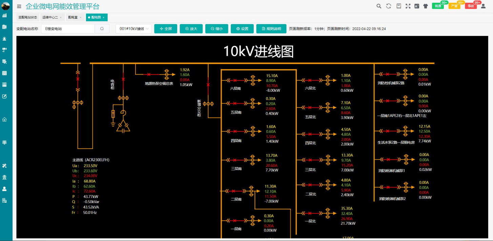
Task: Click the 六层南 feeder label
Action: point(236,88)
